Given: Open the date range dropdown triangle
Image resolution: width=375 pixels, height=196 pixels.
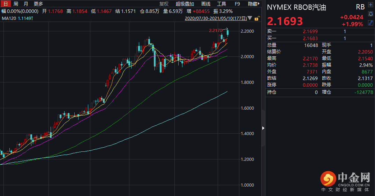Looking at the screenshot, I should point(250,18).
